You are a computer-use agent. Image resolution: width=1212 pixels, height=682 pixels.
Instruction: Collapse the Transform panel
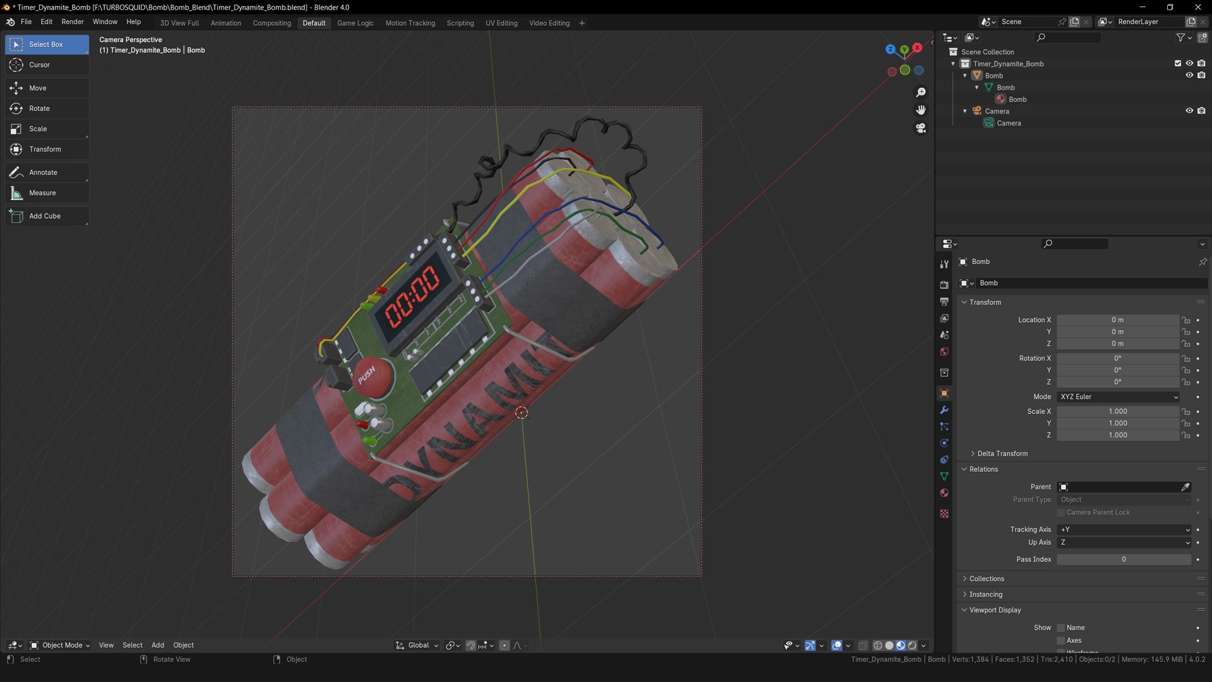pyautogui.click(x=985, y=302)
